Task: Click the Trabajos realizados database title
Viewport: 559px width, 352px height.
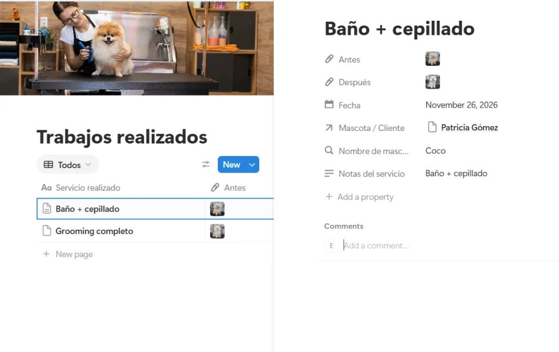Action: [122, 137]
